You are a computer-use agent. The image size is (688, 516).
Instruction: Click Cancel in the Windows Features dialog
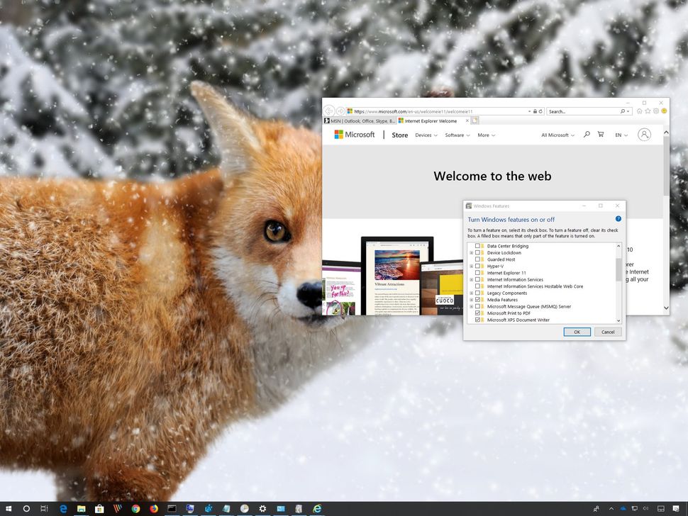pyautogui.click(x=607, y=332)
